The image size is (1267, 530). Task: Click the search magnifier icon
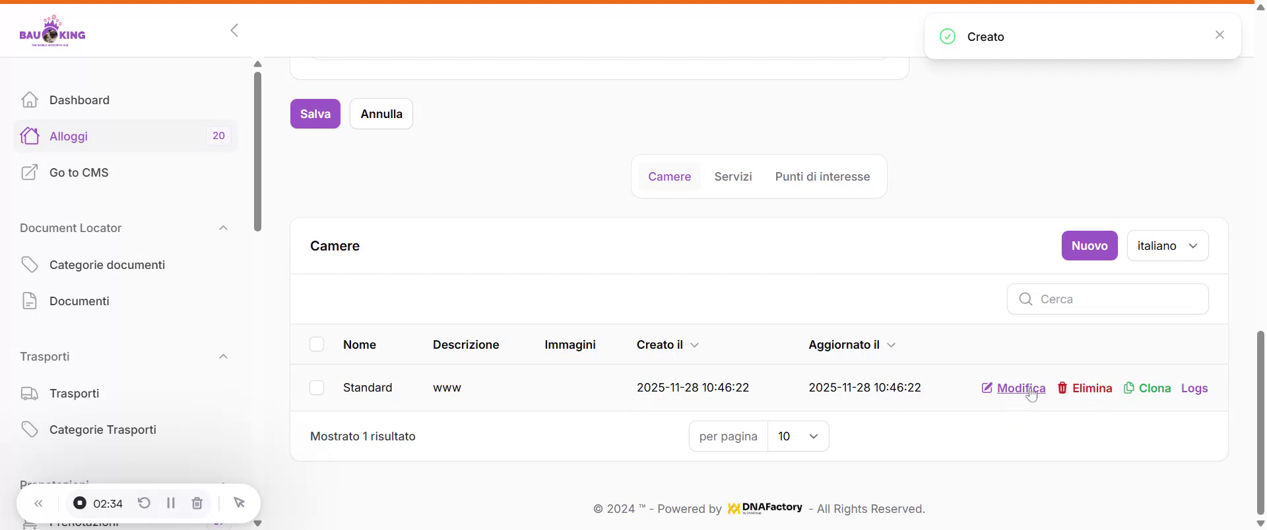[1025, 299]
